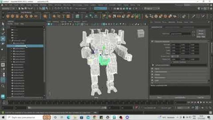The height and width of the screenshot is (120, 213).
Task: Select the highlighted node in Outliner
Action: coord(25,46)
